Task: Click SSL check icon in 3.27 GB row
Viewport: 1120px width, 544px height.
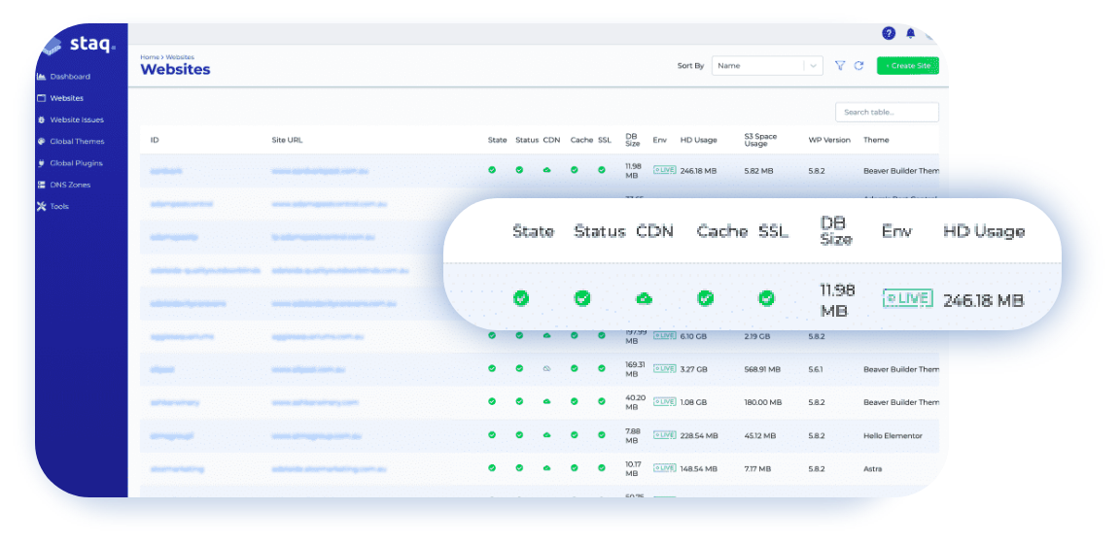Action: [602, 368]
